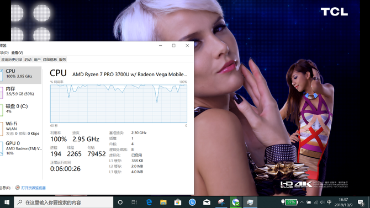370x208 pixels.
Task: Open the 查看(V) menu
Action: click(17, 52)
